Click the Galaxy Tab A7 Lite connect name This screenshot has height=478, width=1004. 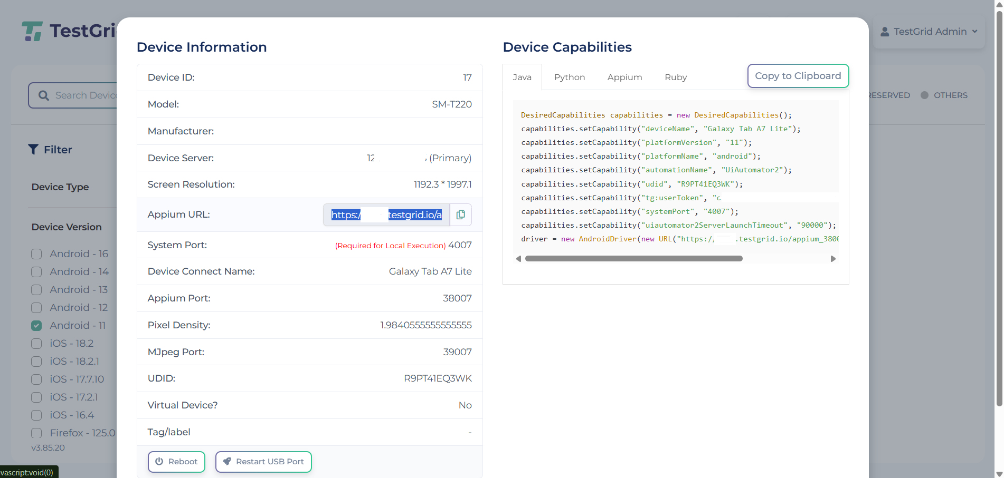[x=430, y=271]
